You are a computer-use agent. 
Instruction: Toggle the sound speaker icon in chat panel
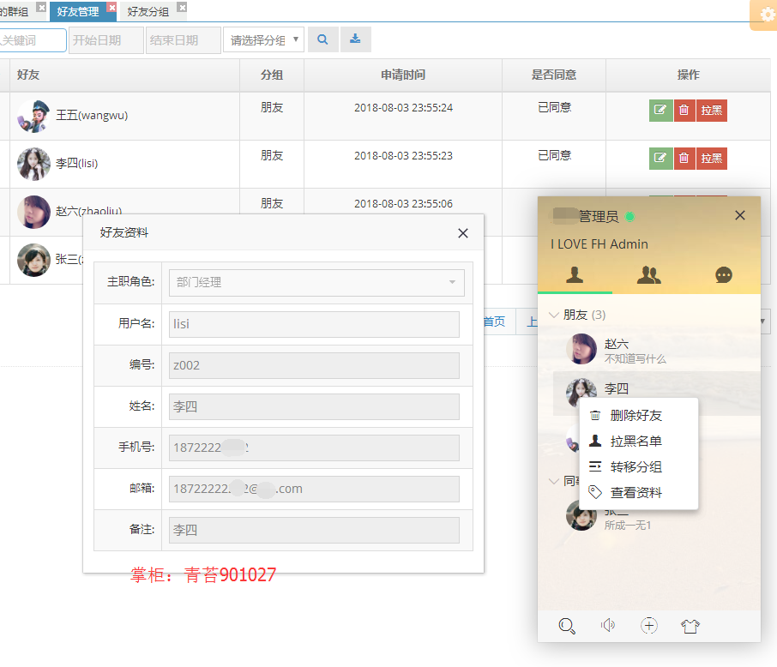pyautogui.click(x=608, y=626)
